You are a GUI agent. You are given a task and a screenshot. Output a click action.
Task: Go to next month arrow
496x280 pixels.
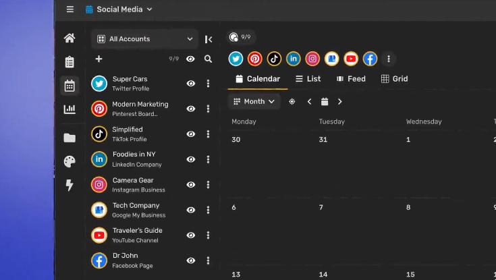[x=340, y=102]
